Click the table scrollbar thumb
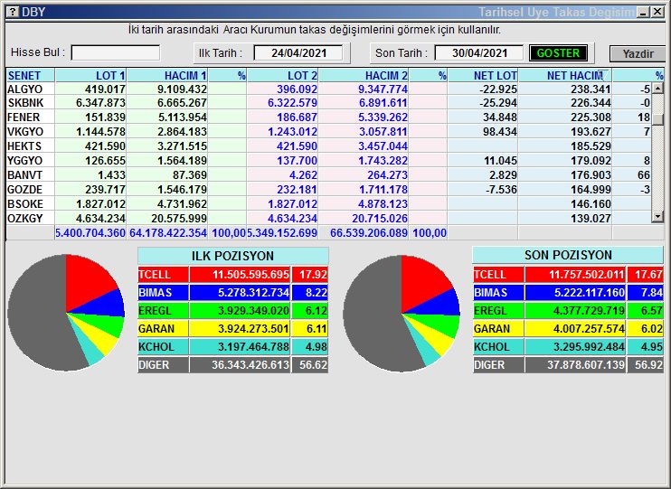The image size is (671, 489). point(657,119)
